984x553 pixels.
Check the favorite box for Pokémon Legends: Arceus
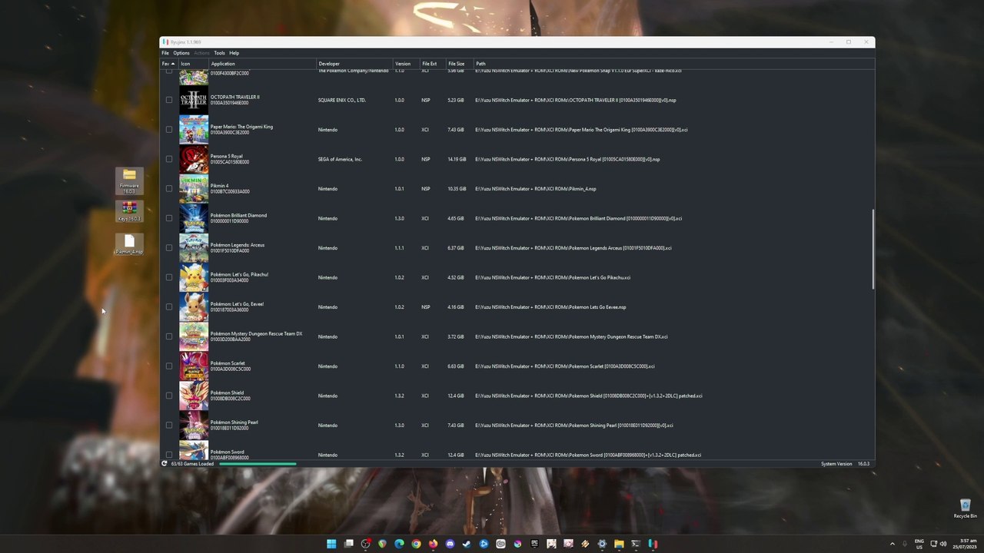pyautogui.click(x=169, y=248)
